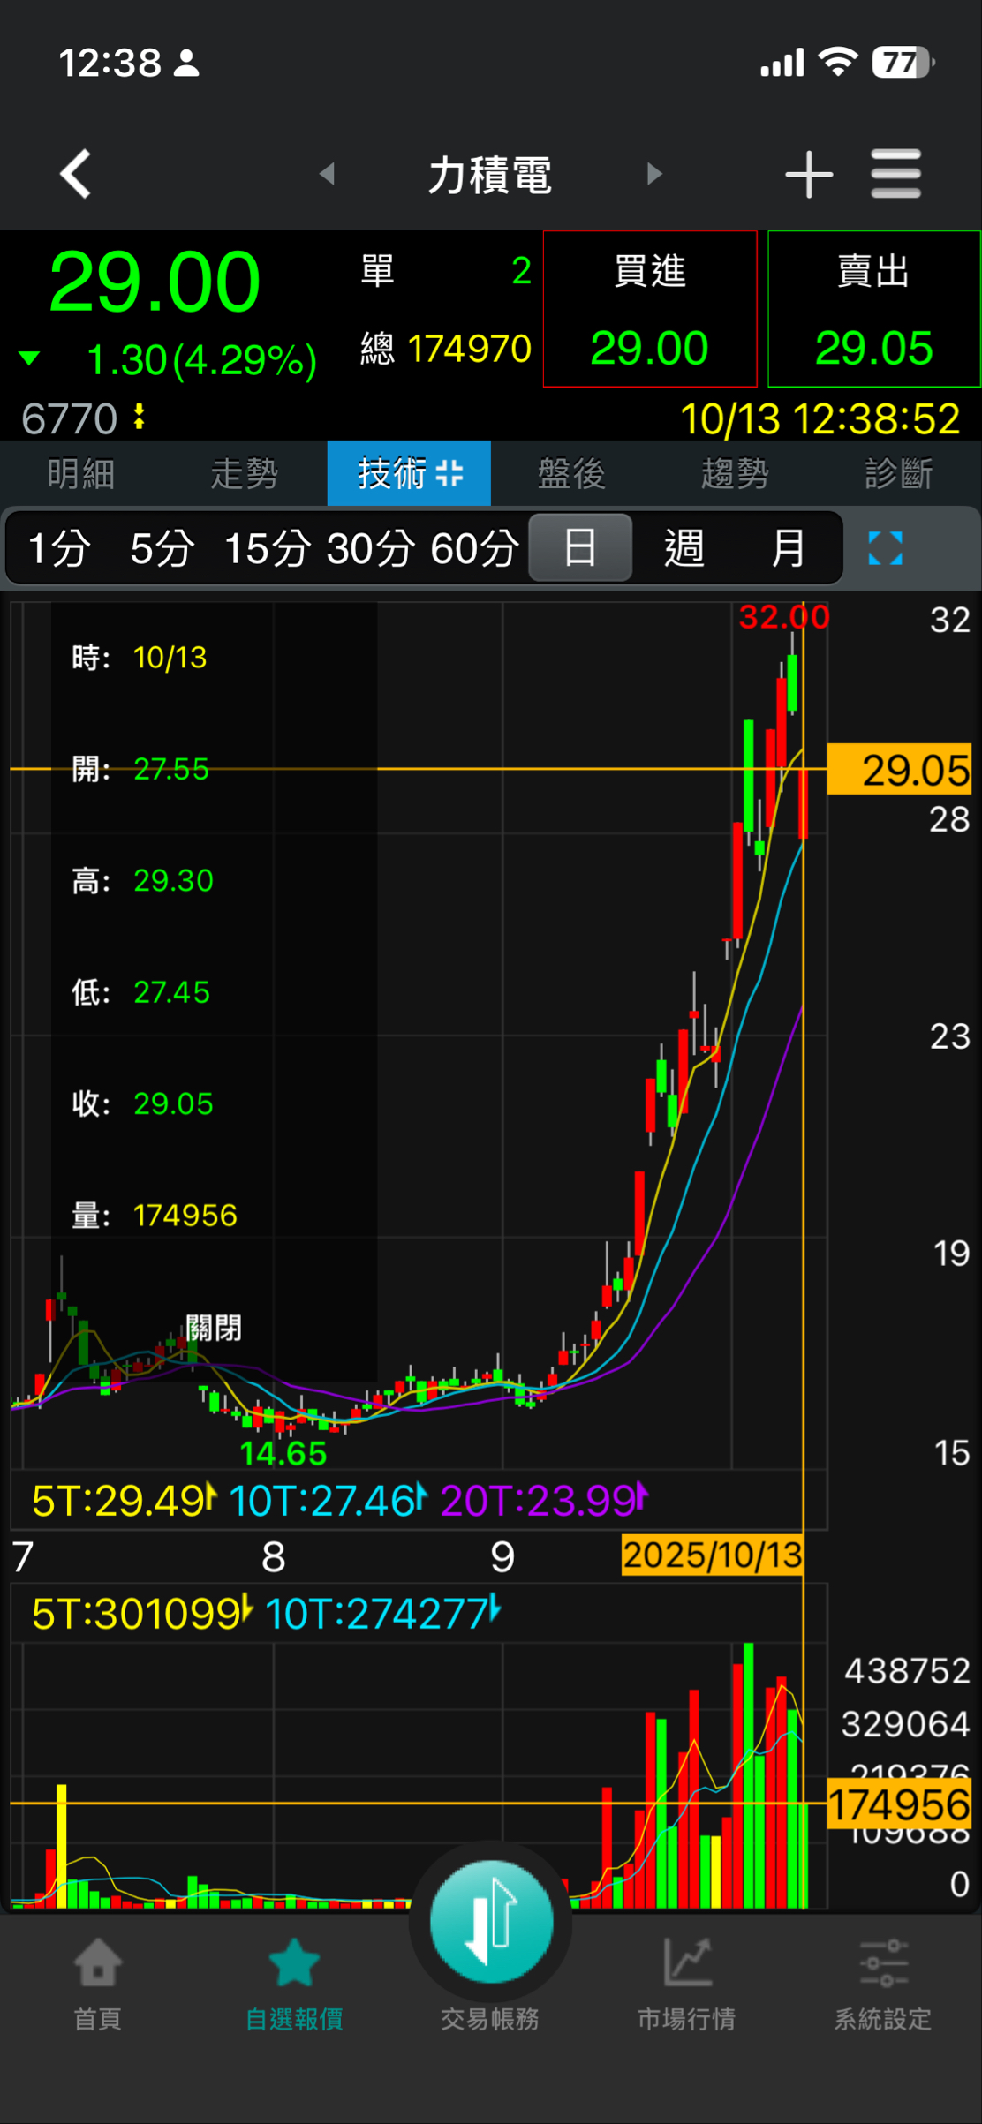Viewport: 982px width, 2124px height.
Task: Tap the volume 10T arrow marker
Action: [x=495, y=1609]
